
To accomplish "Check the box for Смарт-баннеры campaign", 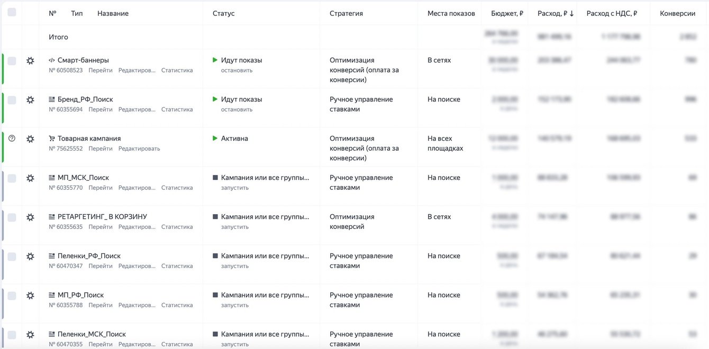I will [x=12, y=61].
